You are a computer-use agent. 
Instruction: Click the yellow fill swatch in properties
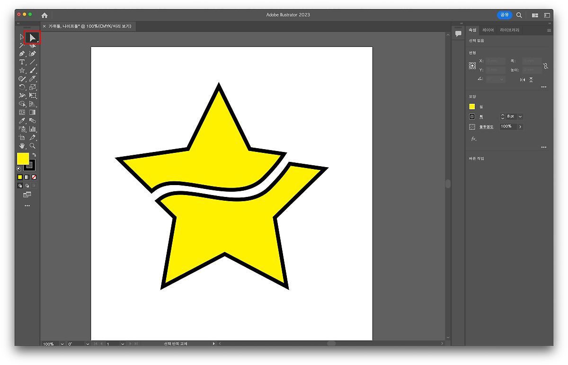click(x=472, y=107)
